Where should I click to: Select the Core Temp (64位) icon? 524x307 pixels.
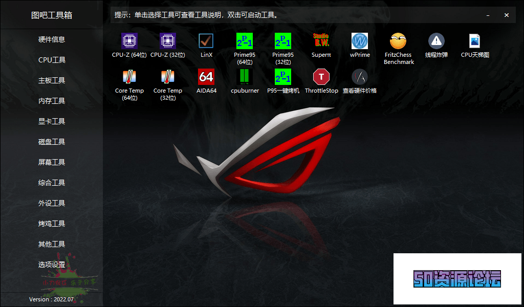click(x=129, y=77)
